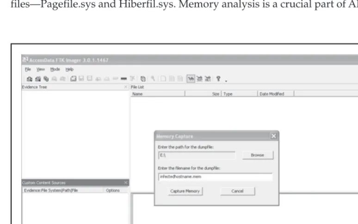Click the Add Evidence Item toolbar icon
This screenshot has width=358, height=224.
point(30,79)
